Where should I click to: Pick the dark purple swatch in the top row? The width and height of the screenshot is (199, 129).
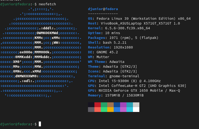pos(123,105)
